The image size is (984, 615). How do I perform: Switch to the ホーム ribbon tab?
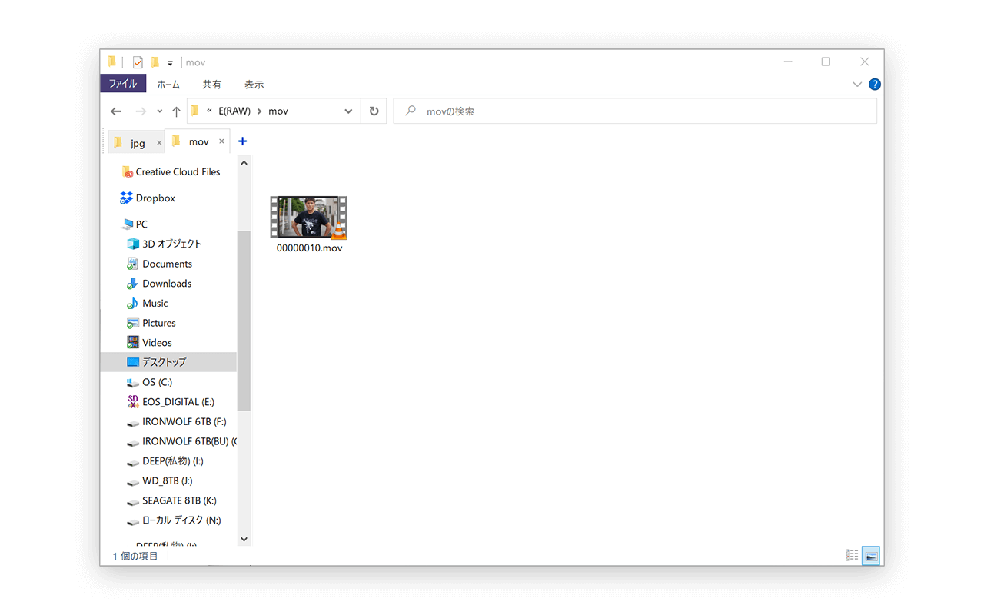tap(168, 85)
